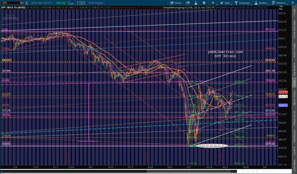Click the 2/24 date on time axis
Image resolution: width=297 pixels, height=174 pixels.
(x=71, y=167)
